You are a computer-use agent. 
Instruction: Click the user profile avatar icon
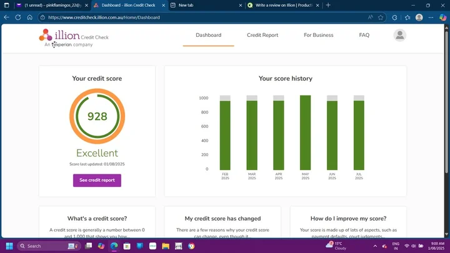tap(399, 36)
